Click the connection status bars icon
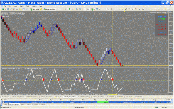This screenshot has width=174, height=109. tap(156, 107)
